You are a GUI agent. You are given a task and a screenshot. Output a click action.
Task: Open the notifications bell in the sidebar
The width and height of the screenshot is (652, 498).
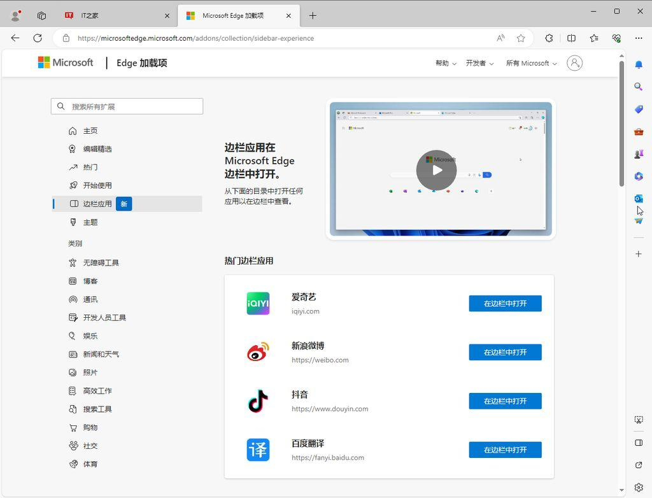tap(639, 64)
